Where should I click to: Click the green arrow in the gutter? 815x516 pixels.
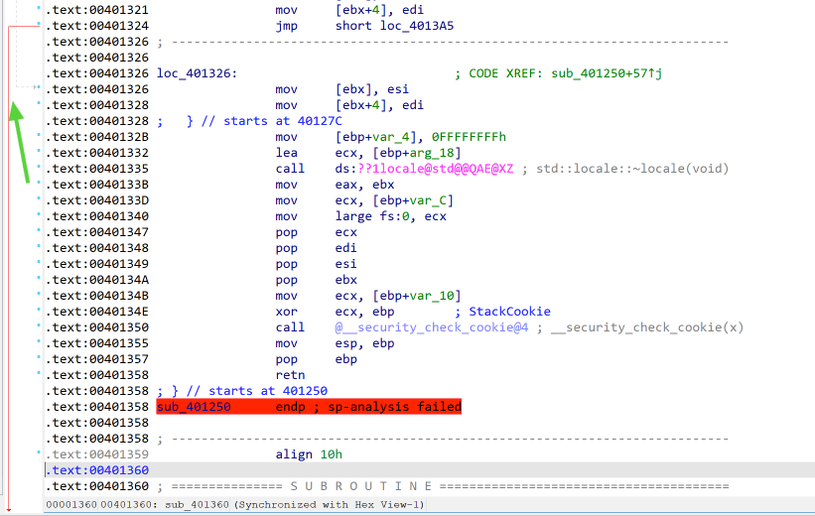tap(21, 141)
